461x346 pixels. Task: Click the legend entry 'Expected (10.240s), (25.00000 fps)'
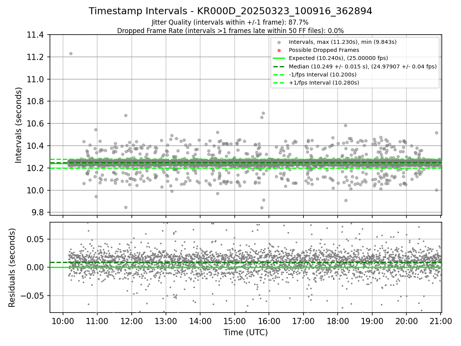(x=338, y=58)
